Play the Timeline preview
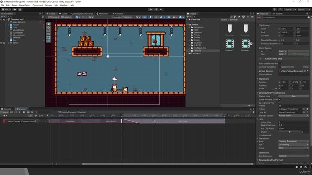This screenshot has height=175, width=312. [19, 112]
